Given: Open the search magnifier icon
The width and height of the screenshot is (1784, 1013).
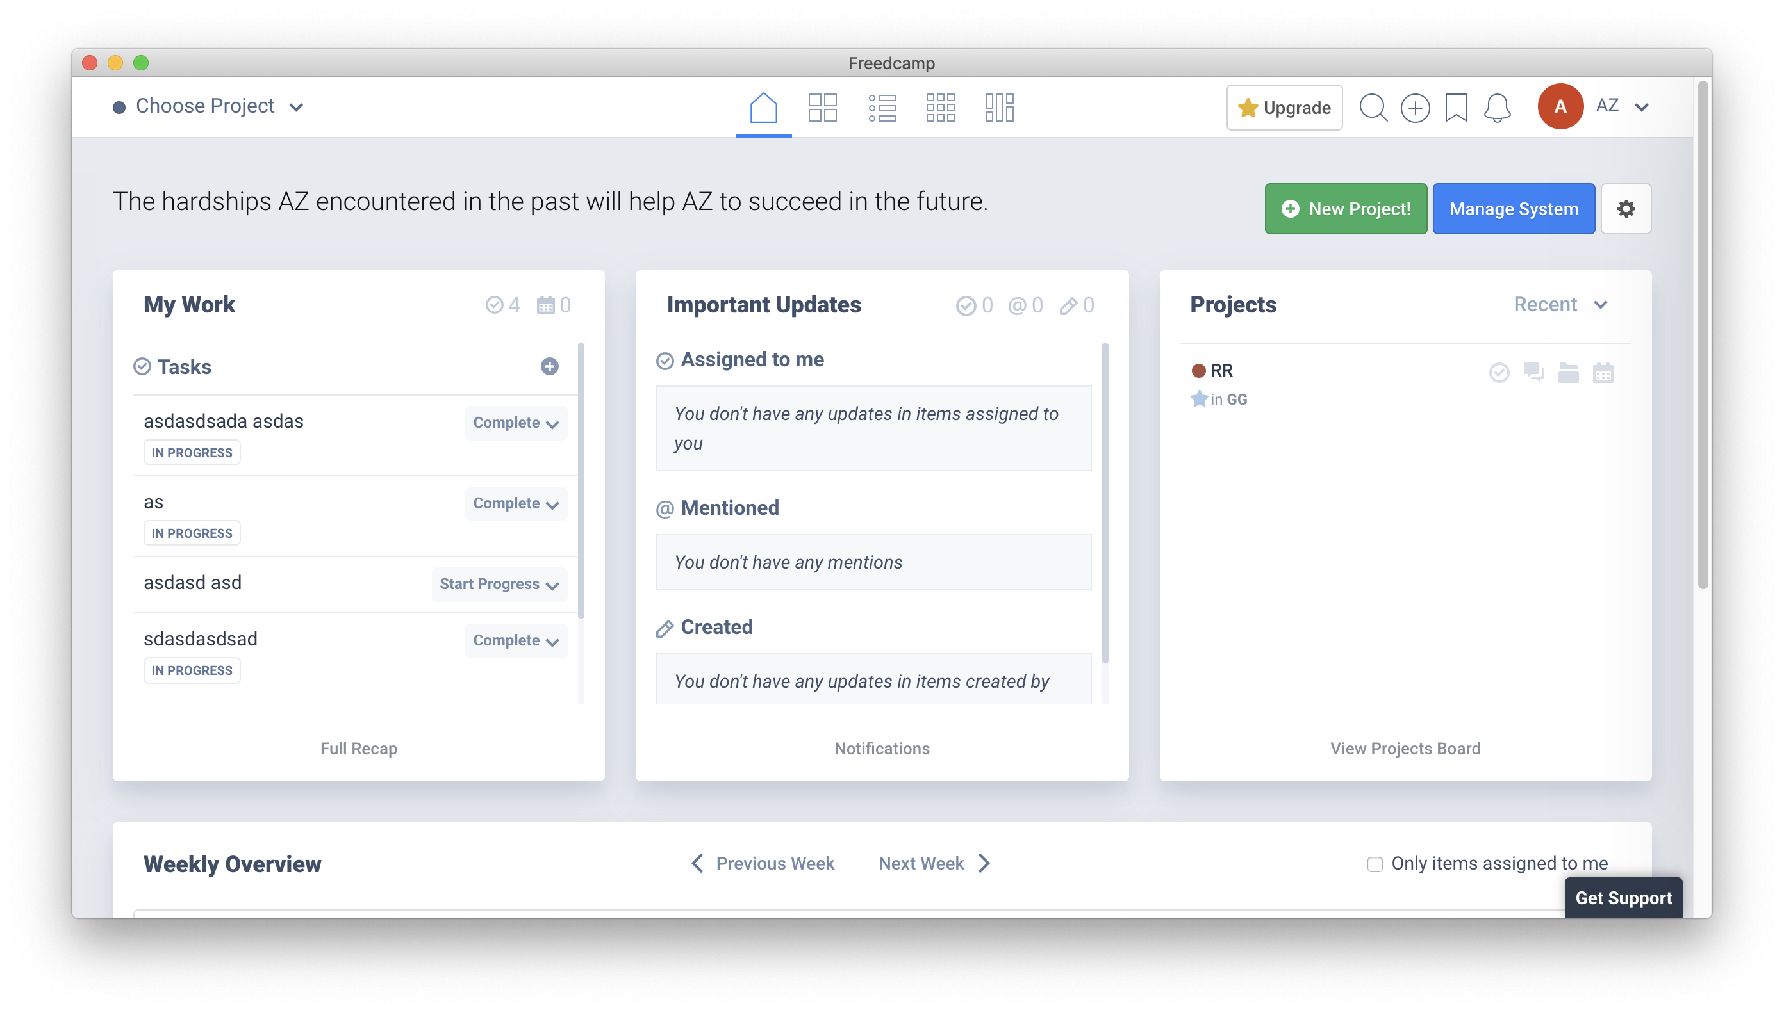Looking at the screenshot, I should click(1373, 108).
